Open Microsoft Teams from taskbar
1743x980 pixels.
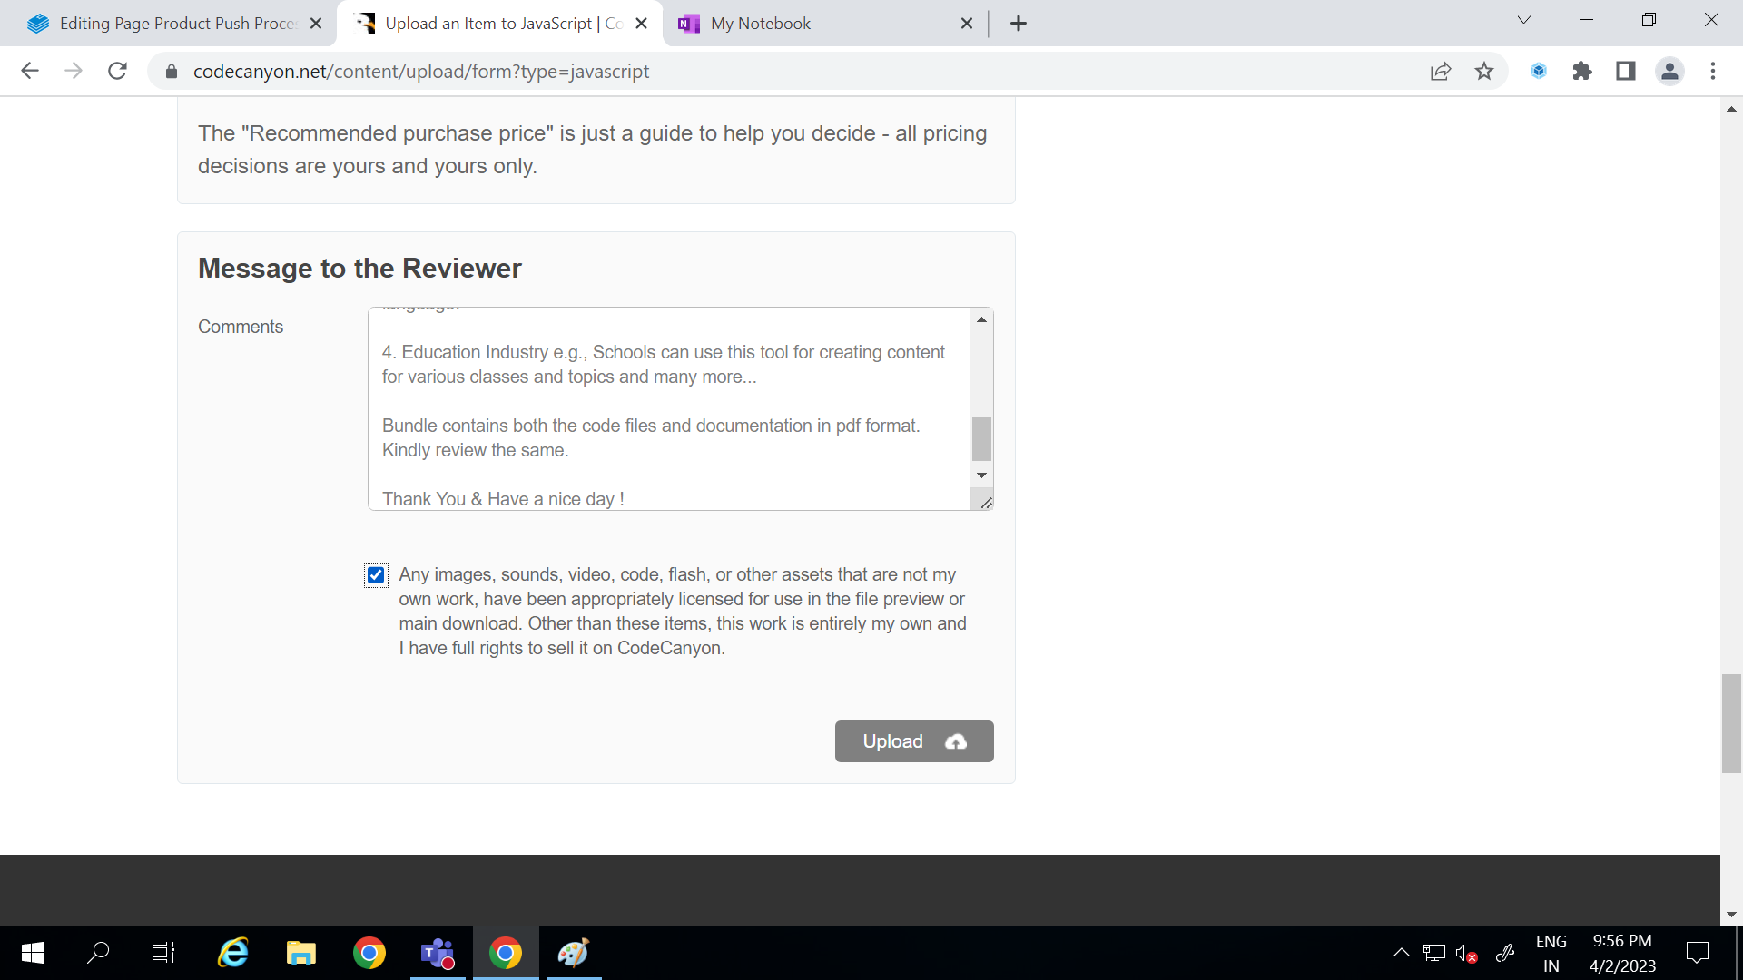(438, 953)
